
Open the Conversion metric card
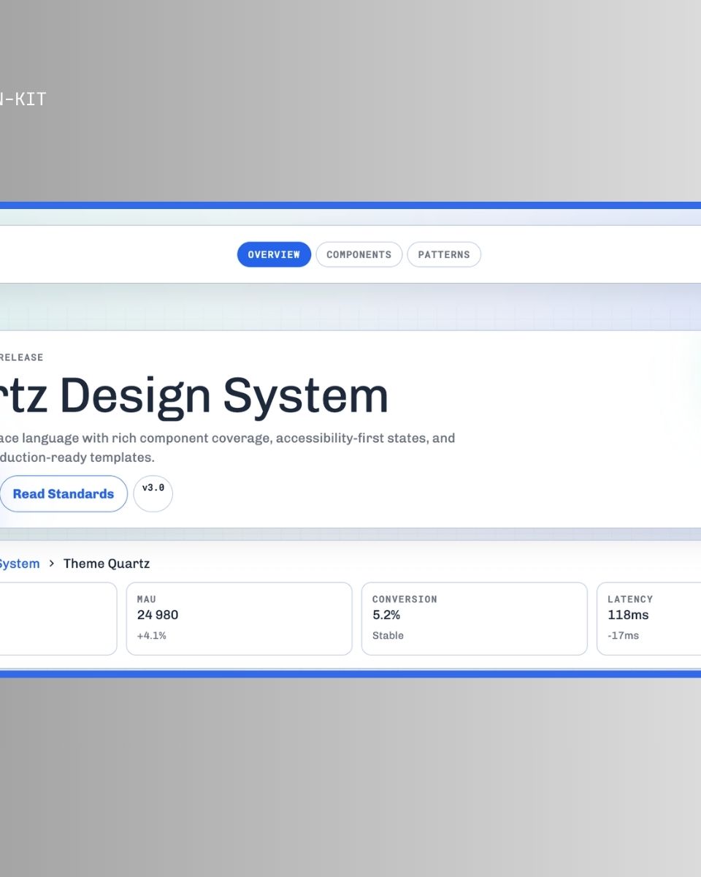pos(475,618)
